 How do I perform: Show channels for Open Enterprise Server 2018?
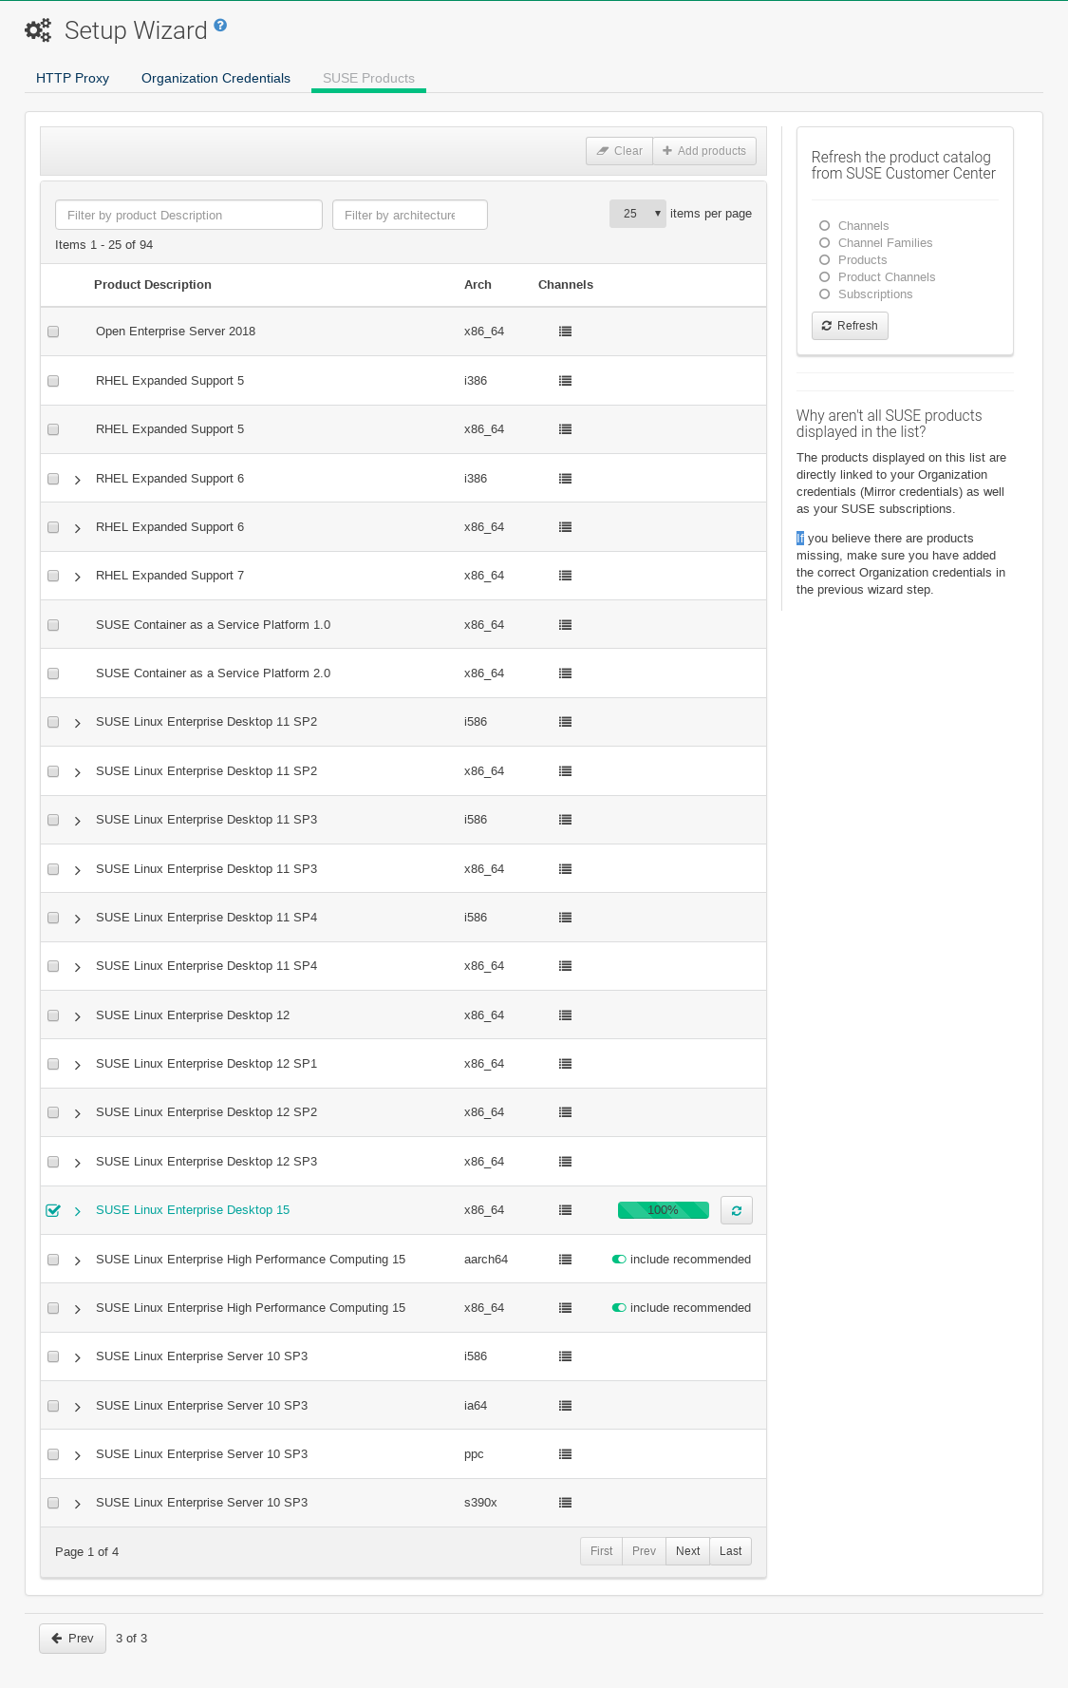[x=565, y=331]
